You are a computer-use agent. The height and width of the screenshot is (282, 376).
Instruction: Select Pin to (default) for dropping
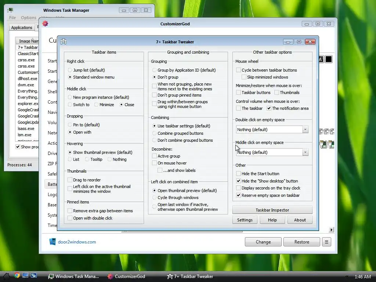tap(84, 125)
